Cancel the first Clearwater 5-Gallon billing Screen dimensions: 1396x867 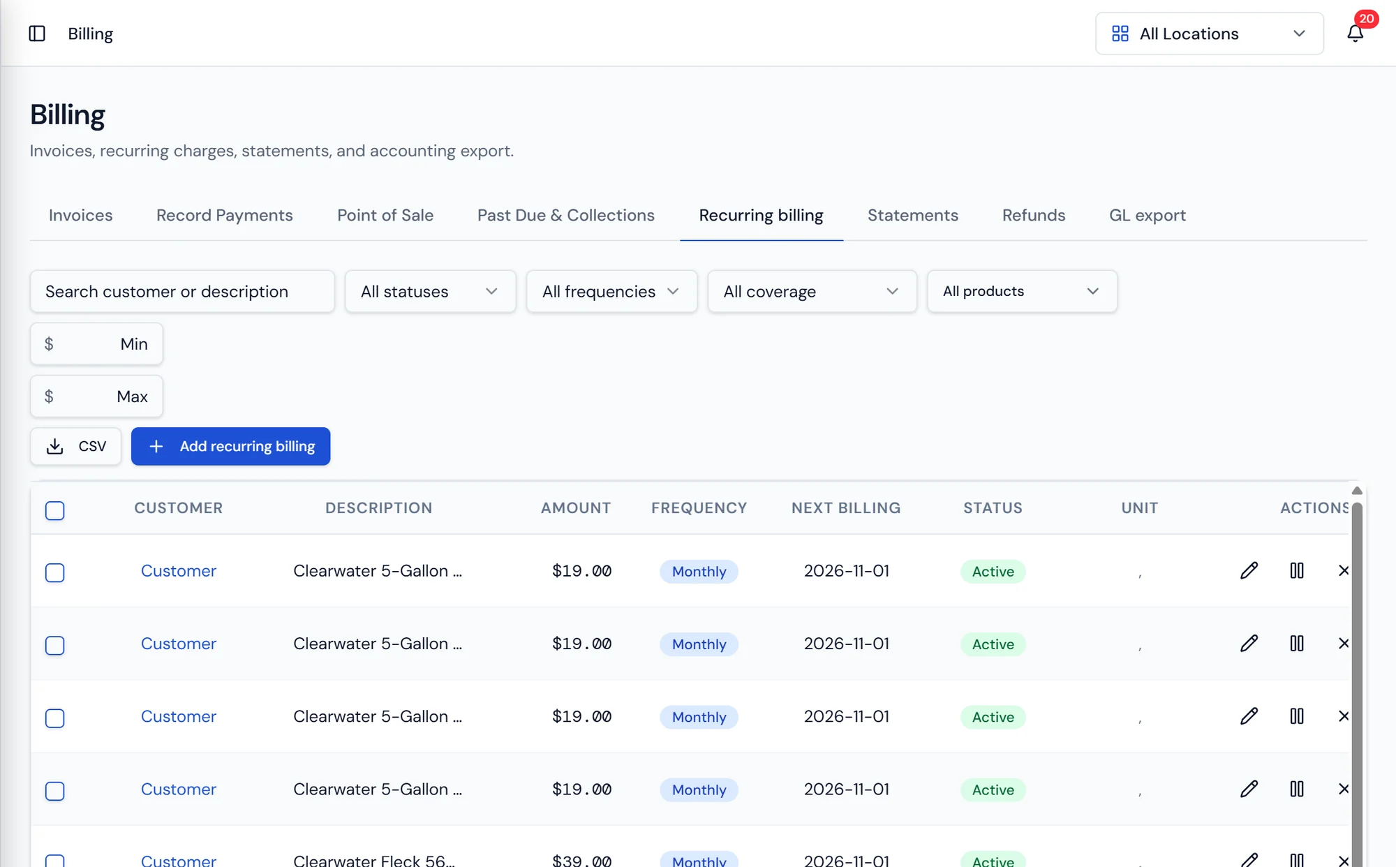[1343, 571]
